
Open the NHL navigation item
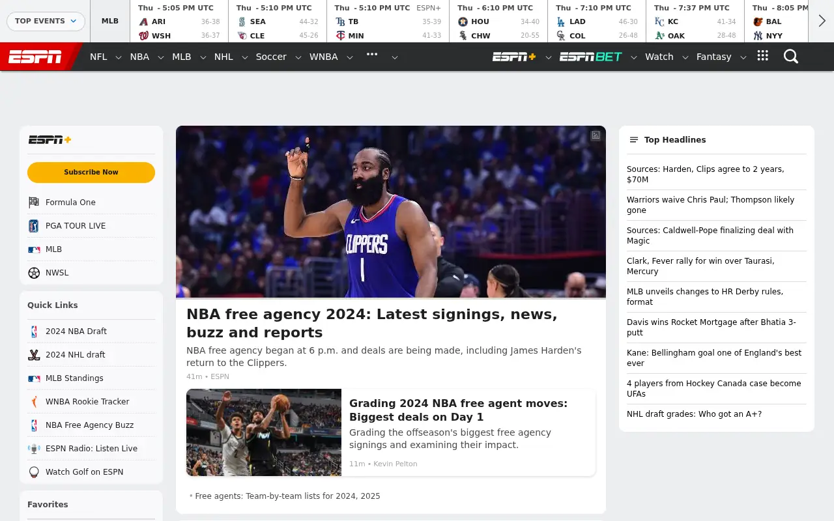pyautogui.click(x=223, y=57)
